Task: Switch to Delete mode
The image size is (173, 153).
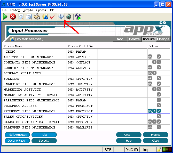Action: pos(134,39)
